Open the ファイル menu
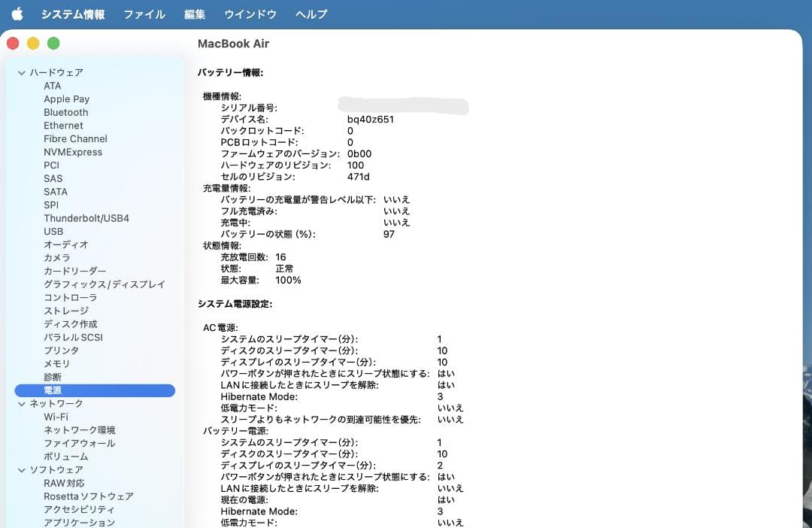Screen dimensions: 812x528 (144, 13)
